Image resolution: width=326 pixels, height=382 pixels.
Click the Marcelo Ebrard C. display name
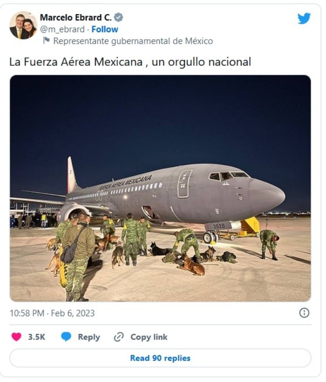tap(75, 18)
